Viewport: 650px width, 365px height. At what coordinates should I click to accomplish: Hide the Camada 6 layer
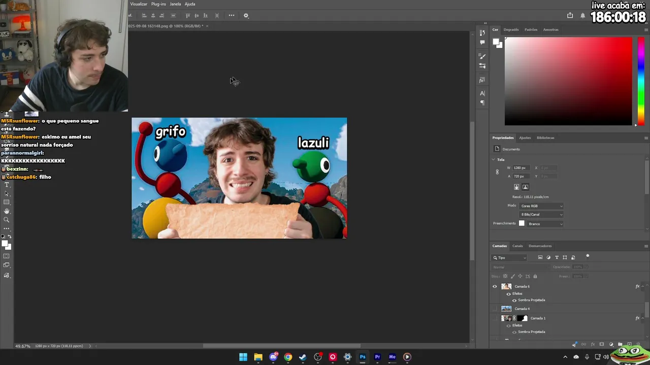click(x=495, y=286)
